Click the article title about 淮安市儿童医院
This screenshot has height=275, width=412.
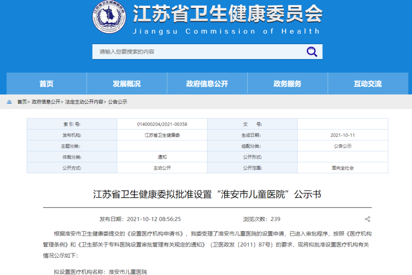207,194
